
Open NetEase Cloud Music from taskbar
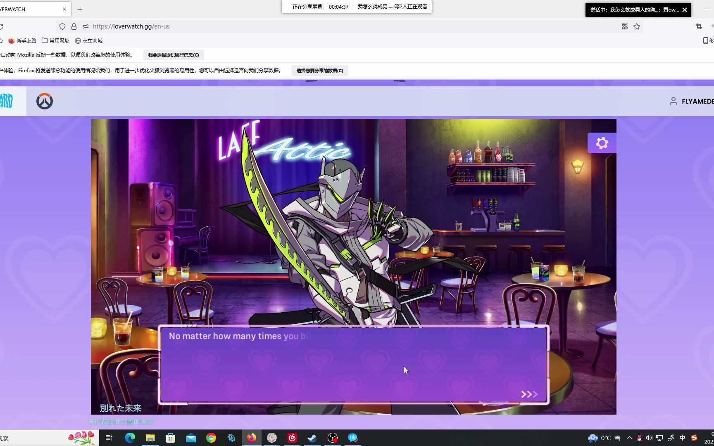click(292, 438)
